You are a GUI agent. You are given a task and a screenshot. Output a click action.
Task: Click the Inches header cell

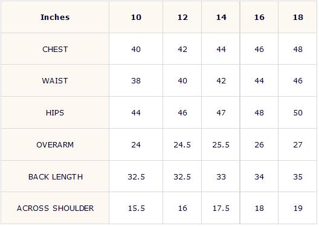55,18
